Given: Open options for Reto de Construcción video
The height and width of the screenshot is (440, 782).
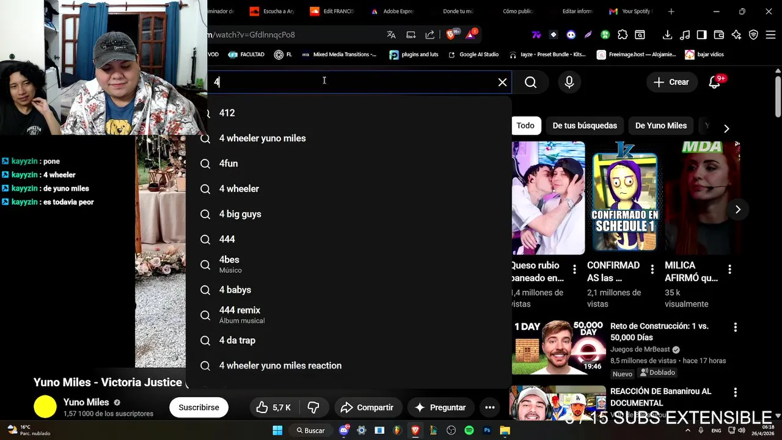Looking at the screenshot, I should (735, 328).
